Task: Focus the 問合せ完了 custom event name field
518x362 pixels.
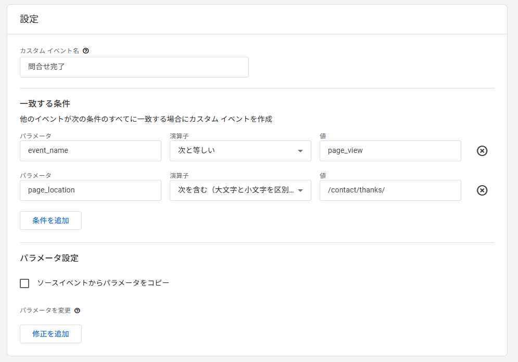Action: pyautogui.click(x=134, y=67)
